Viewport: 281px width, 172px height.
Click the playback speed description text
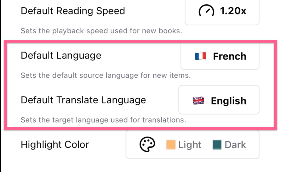coord(101,31)
